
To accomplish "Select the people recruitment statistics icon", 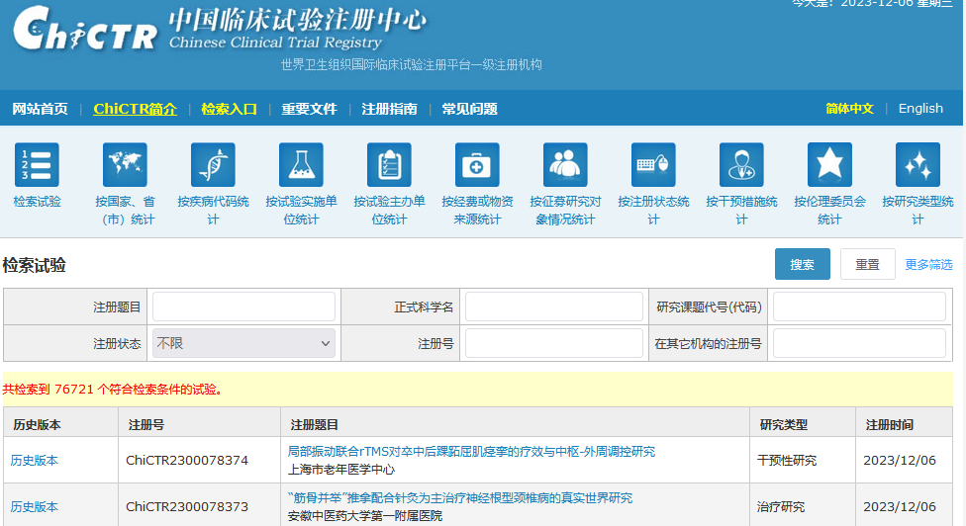I will (x=565, y=165).
